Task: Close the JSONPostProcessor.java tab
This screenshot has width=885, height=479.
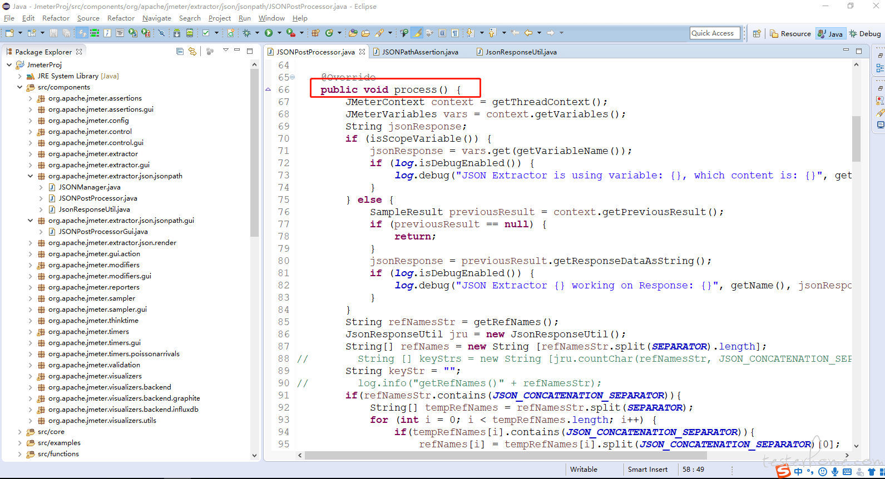Action: pos(362,52)
